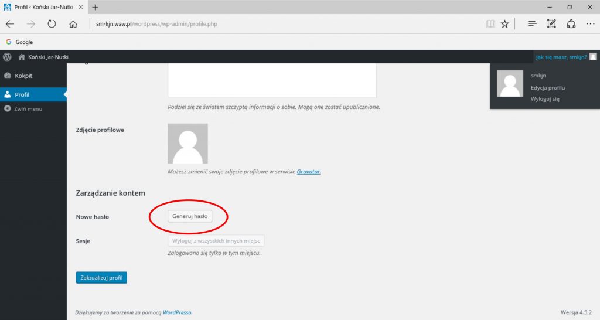Select smkjn username in dropdown
Image resolution: width=600 pixels, height=320 pixels.
(x=538, y=76)
